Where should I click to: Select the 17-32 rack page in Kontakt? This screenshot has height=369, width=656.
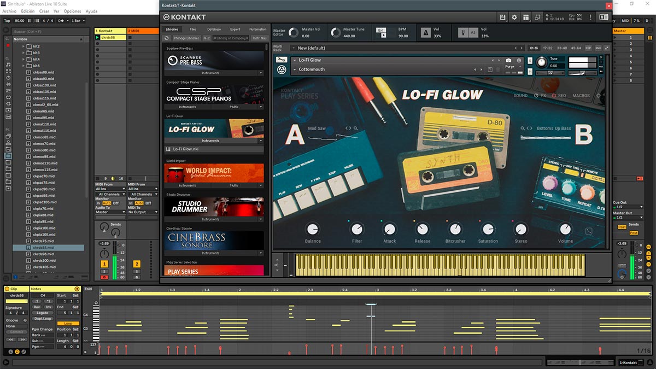[548, 48]
